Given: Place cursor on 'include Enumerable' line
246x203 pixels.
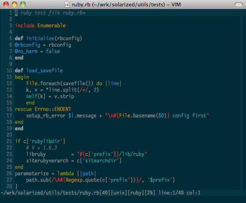Looking at the screenshot, I should tap(40, 26).
